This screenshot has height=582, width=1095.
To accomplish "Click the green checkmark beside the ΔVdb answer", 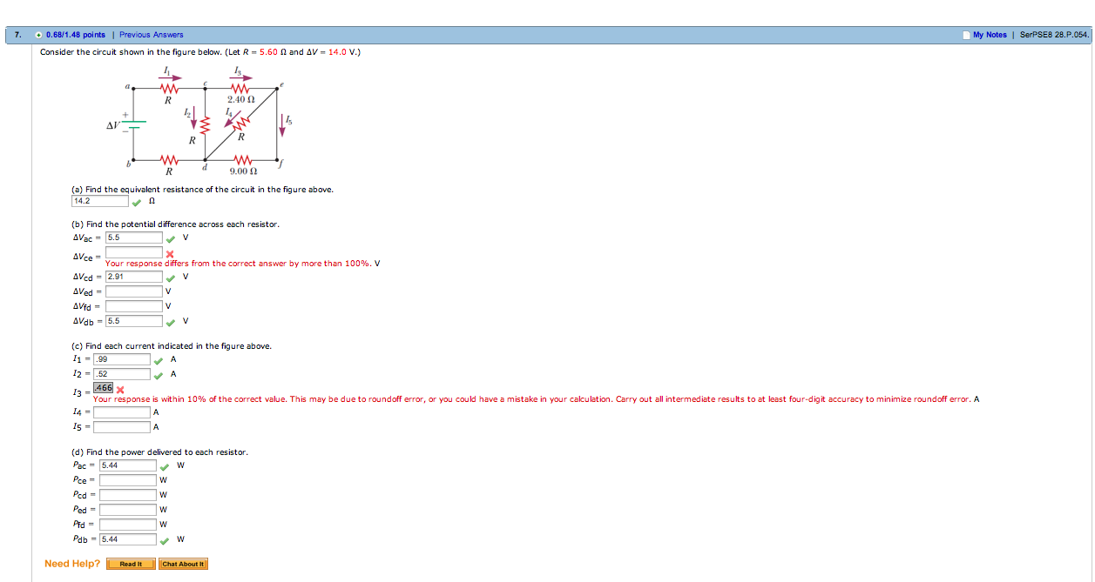I will (171, 321).
